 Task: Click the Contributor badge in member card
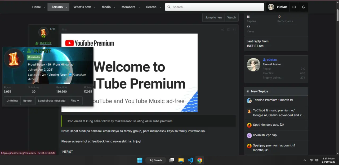click(34, 57)
